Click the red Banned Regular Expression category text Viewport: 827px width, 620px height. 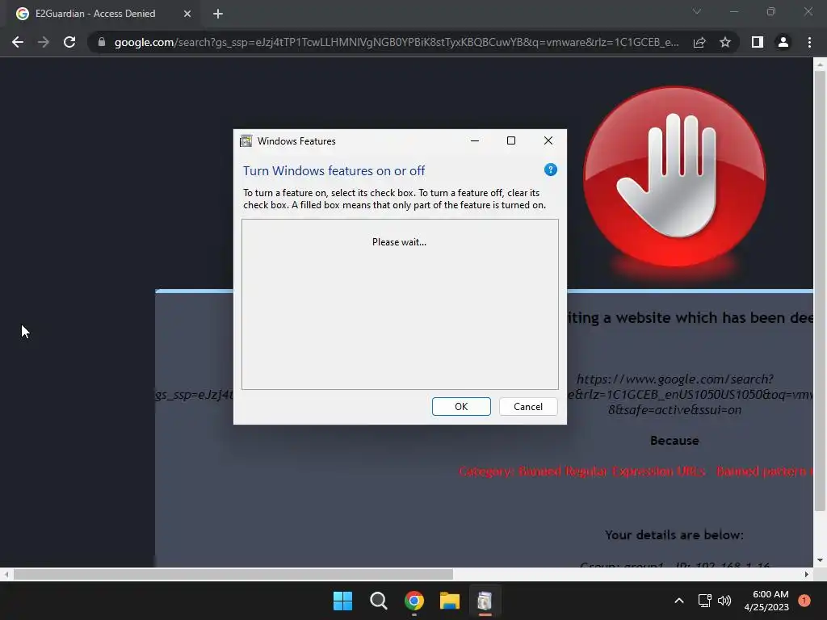click(x=636, y=471)
